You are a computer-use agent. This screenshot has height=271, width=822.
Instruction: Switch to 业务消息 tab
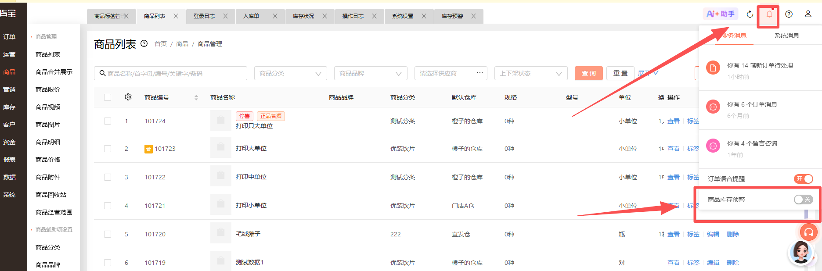pos(734,36)
